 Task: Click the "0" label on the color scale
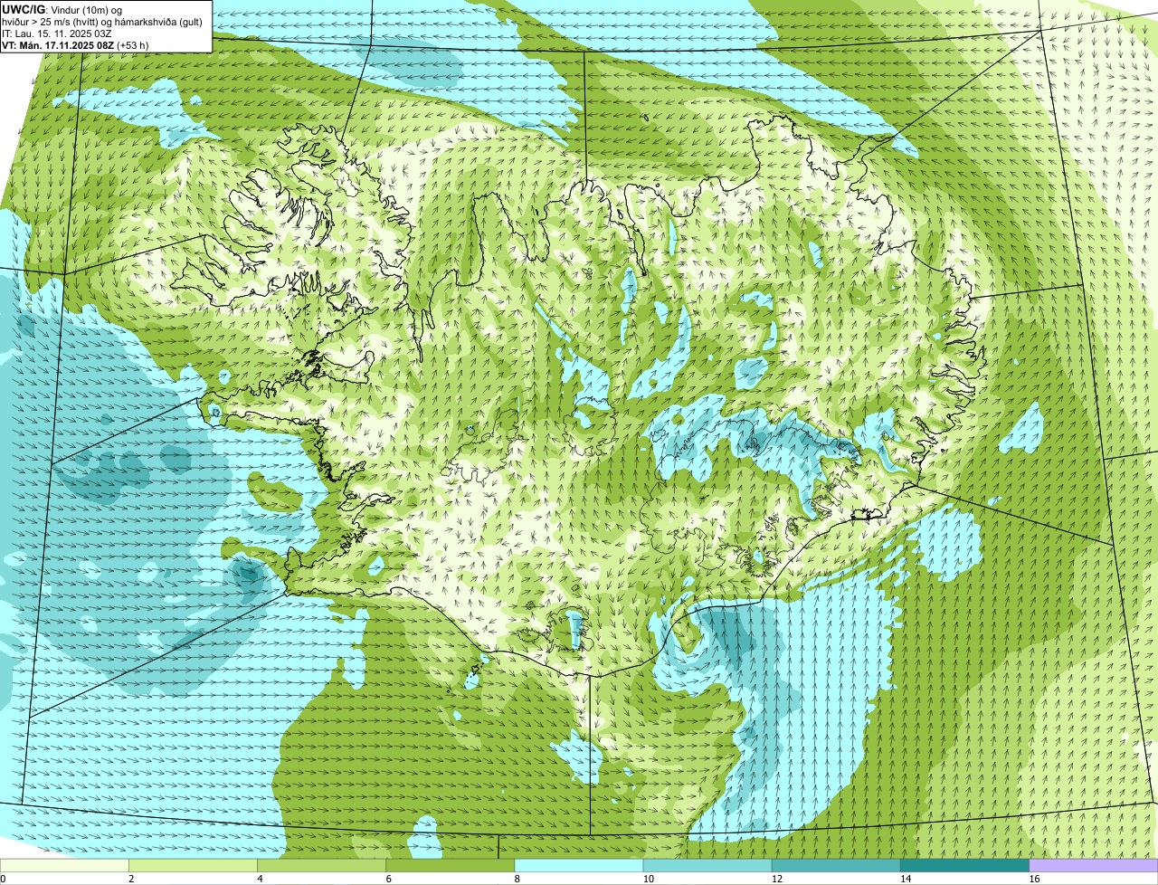[x=3, y=879]
